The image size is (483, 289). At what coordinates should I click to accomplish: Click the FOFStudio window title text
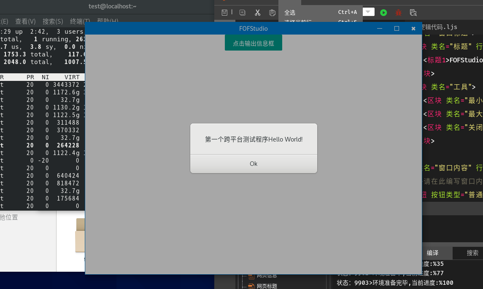tap(253, 29)
